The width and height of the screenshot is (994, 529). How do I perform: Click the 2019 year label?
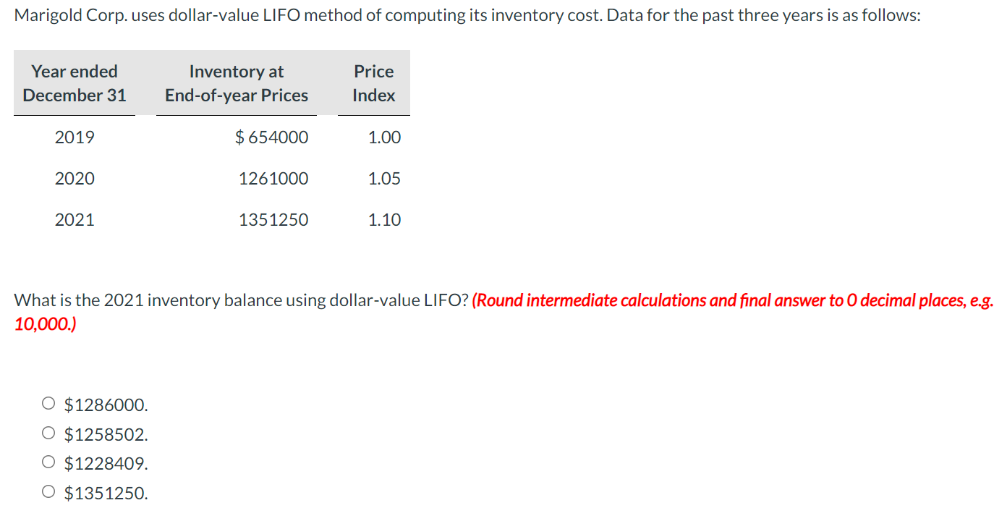click(75, 137)
